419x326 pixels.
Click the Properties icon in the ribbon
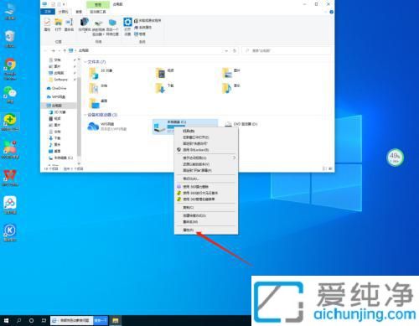[48, 24]
